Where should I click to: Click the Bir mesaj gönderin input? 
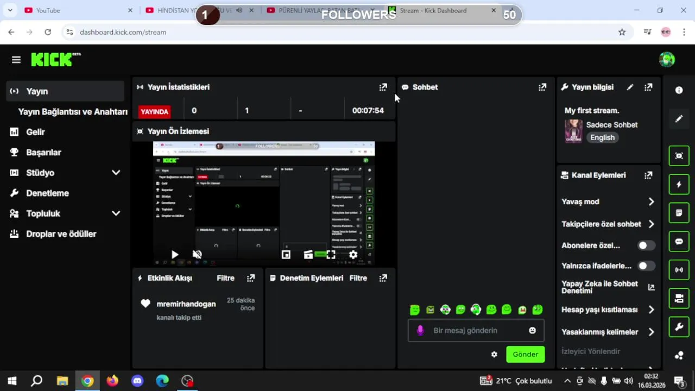pos(476,330)
